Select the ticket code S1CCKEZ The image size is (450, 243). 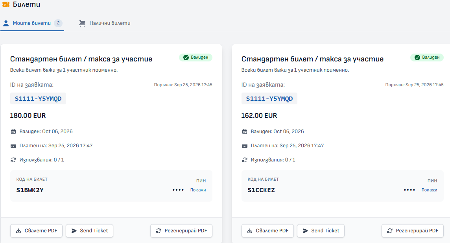(x=261, y=190)
